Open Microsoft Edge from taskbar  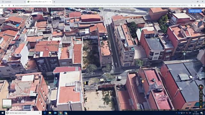(x=45, y=113)
